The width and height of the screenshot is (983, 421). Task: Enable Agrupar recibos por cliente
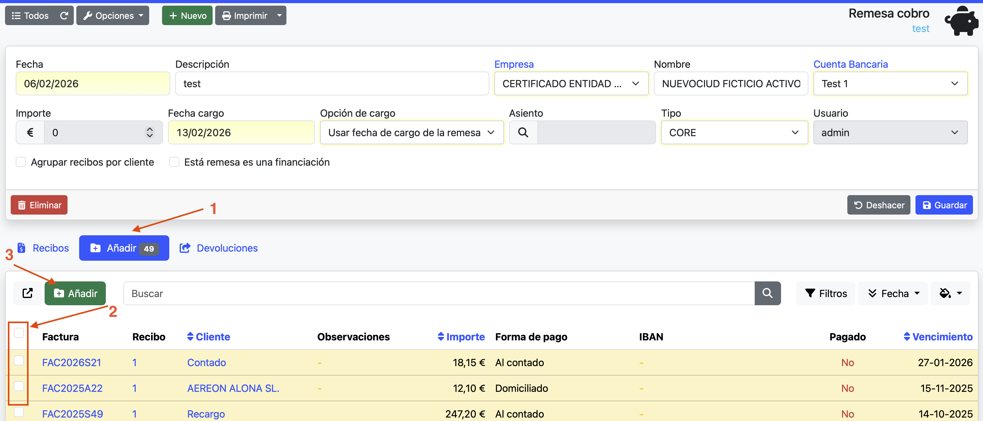(21, 162)
